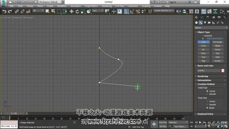Click the Redo arrow in main toolbar

click(x=10, y=11)
